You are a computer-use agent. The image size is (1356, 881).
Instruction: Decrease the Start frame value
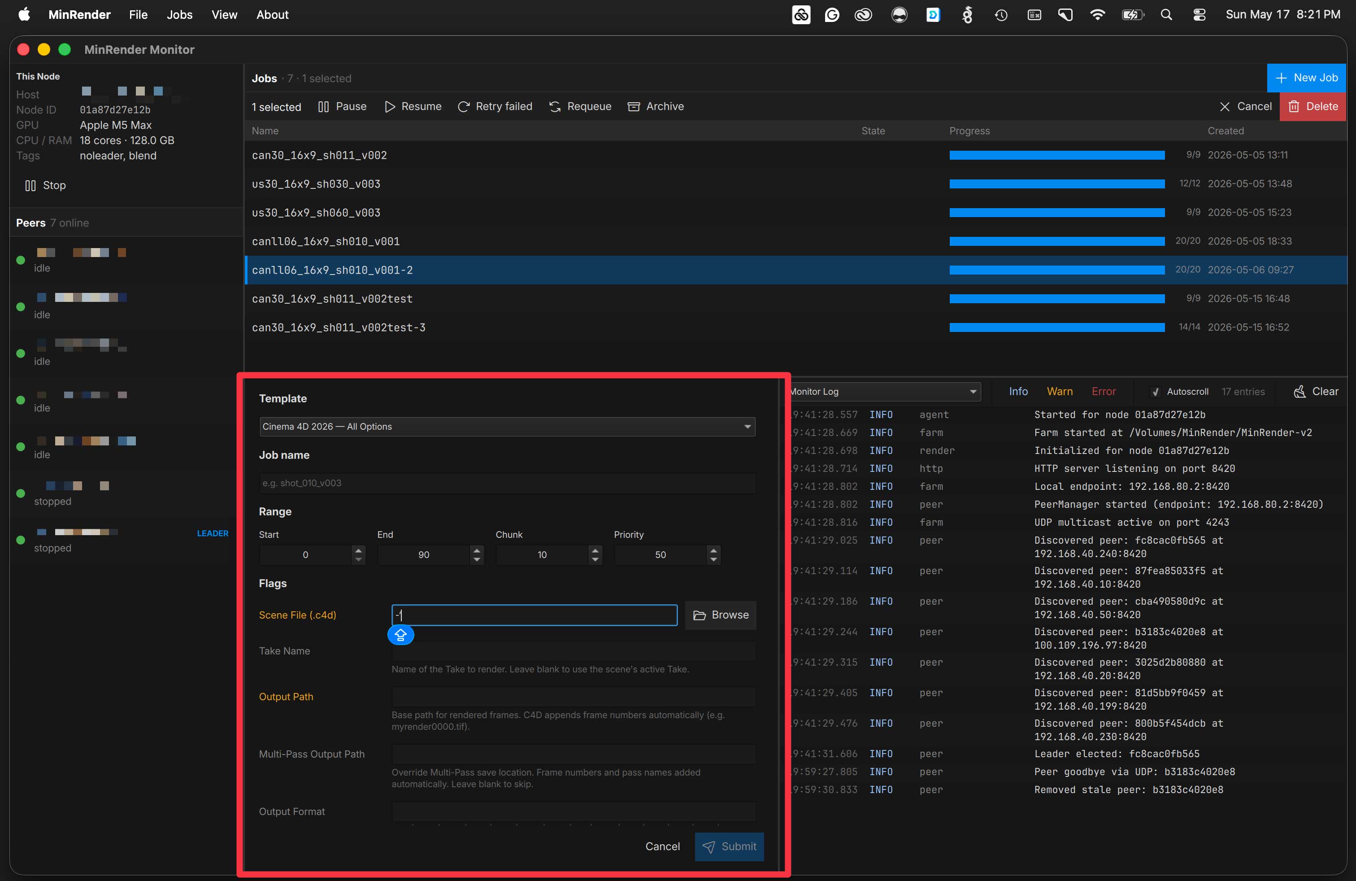[x=358, y=560]
